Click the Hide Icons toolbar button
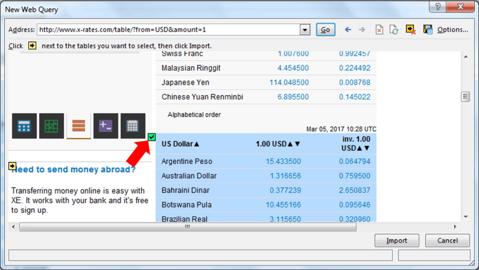 411,29
